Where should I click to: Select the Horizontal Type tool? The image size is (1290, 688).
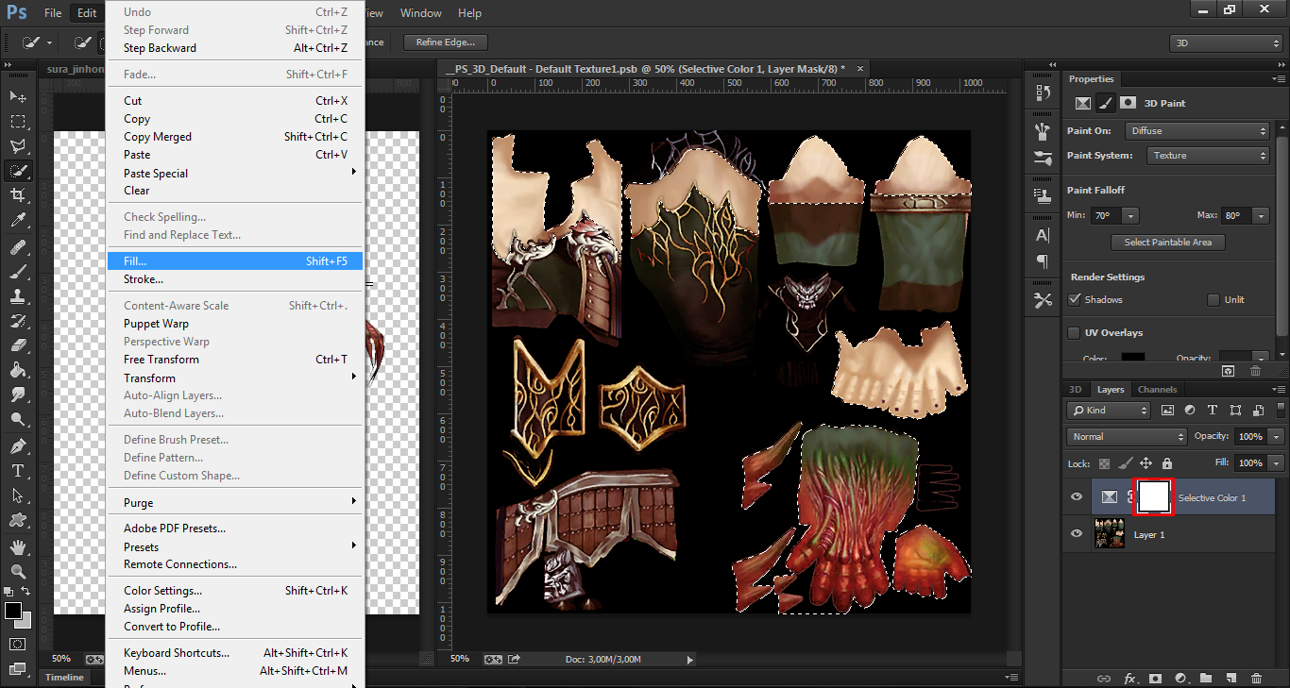[x=18, y=471]
